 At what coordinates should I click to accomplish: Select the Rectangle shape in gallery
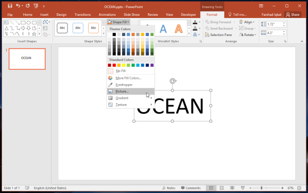tap(23, 23)
